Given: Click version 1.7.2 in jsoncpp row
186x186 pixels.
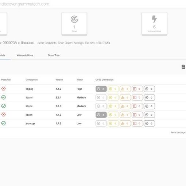Looking at the screenshot, I should click(58, 123).
